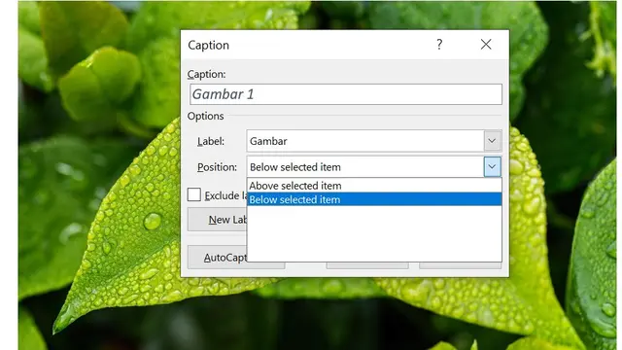Toggle the Exclude label checkbox

tap(194, 194)
